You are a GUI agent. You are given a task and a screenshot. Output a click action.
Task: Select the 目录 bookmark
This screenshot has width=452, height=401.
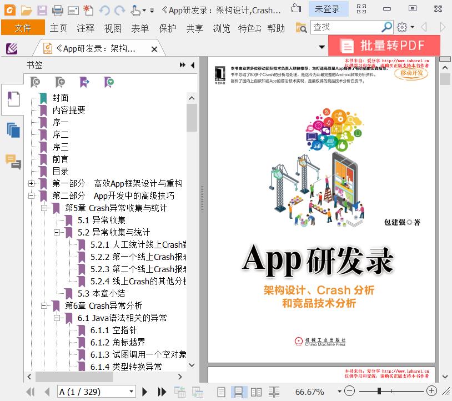click(60, 171)
